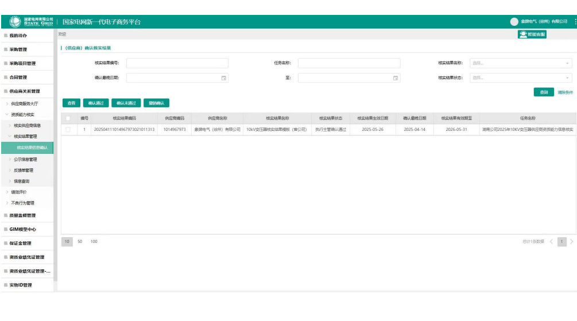Go to the next page of results
The height and width of the screenshot is (321, 577).
571,242
